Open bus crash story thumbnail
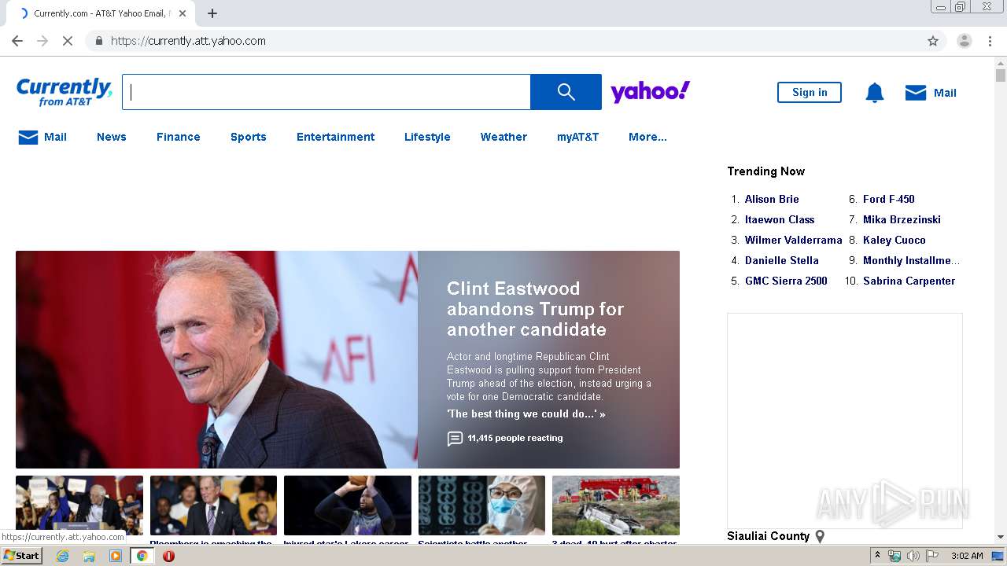This screenshot has height=566, width=1007. click(x=616, y=505)
